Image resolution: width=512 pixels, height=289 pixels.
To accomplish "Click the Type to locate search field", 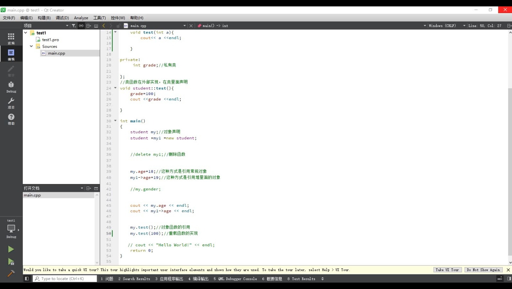I will click(x=64, y=278).
